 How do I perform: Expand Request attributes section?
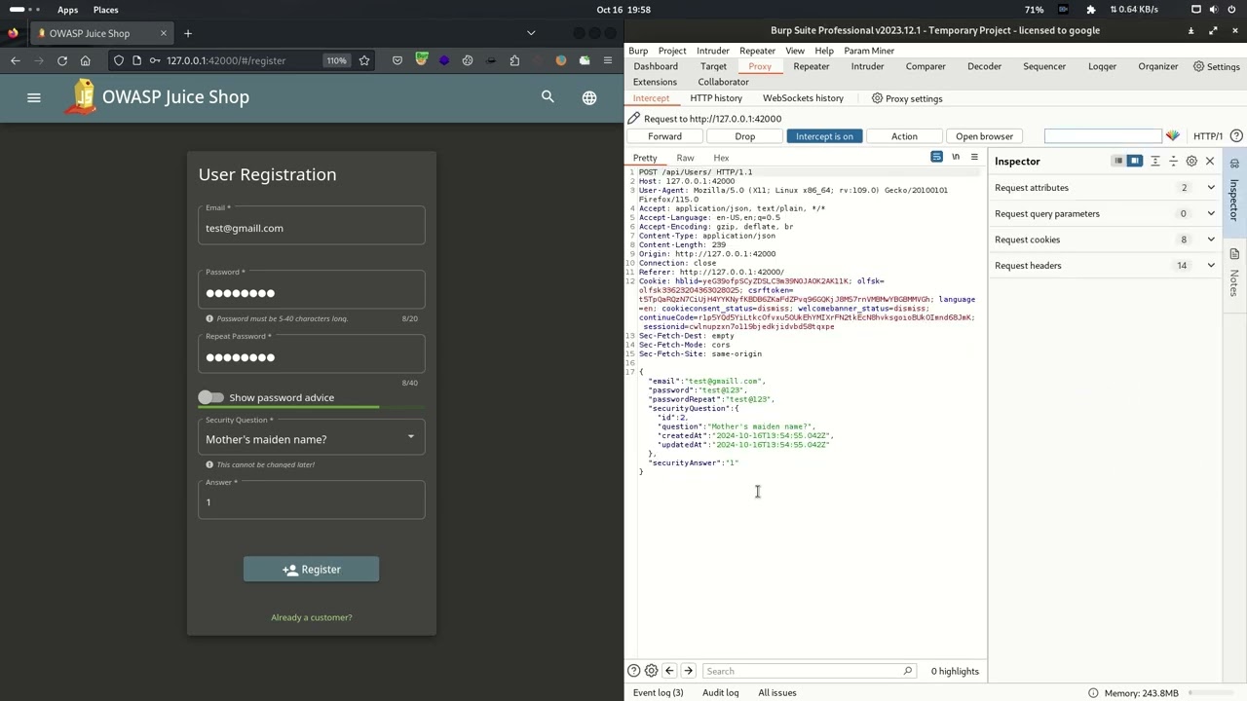1106,188
